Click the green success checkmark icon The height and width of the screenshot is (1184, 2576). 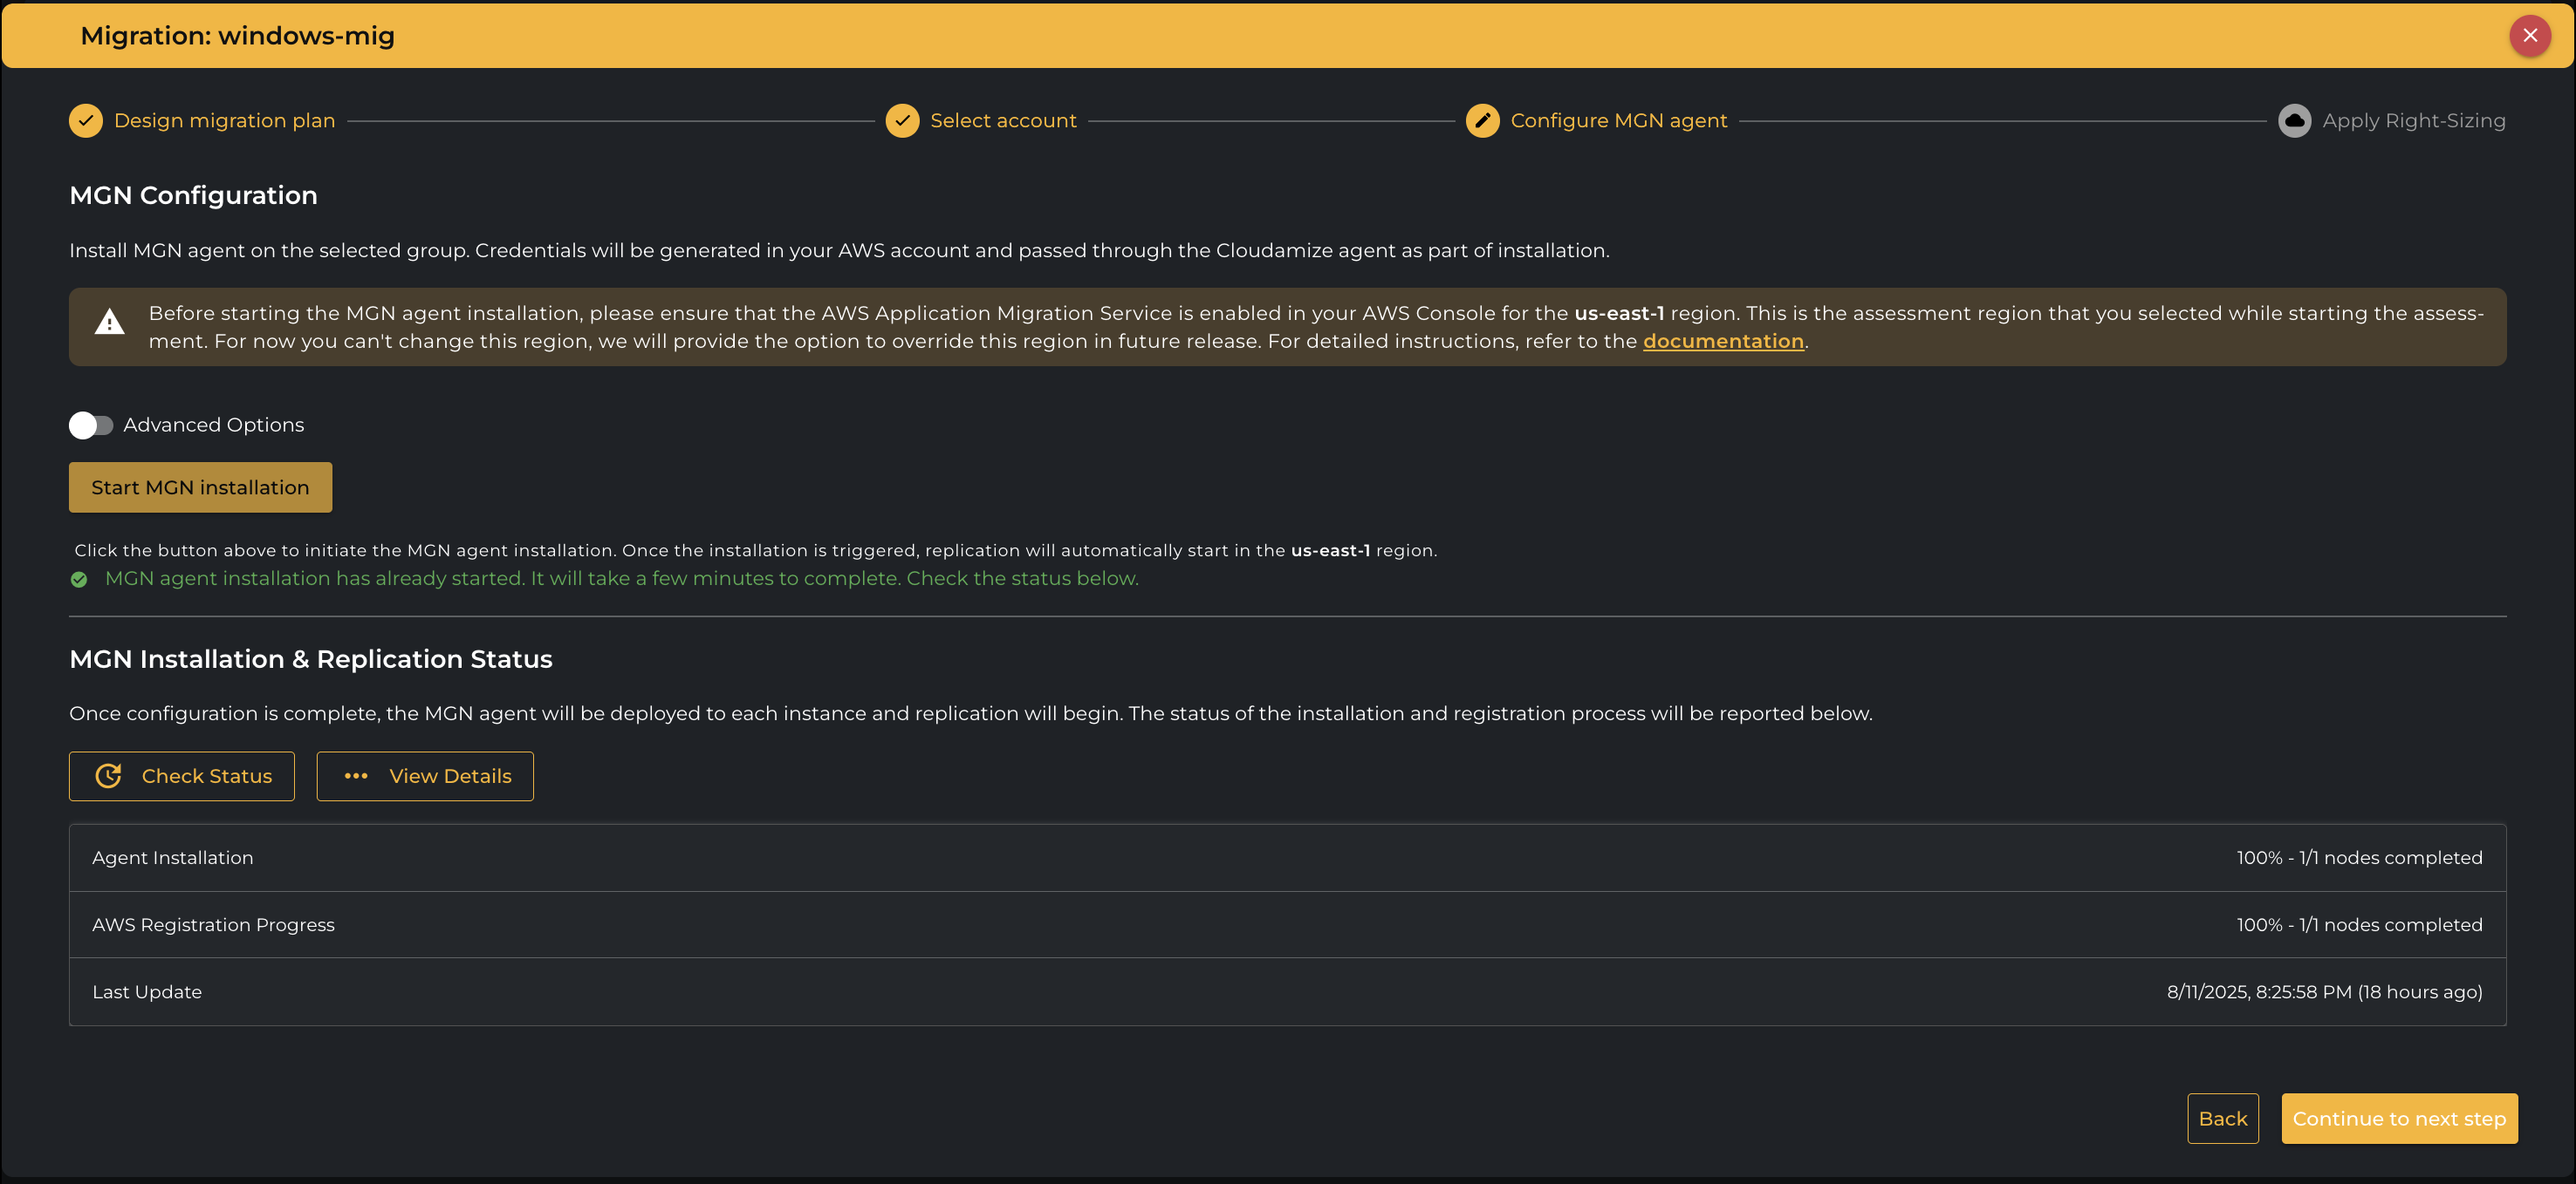pyautogui.click(x=79, y=580)
